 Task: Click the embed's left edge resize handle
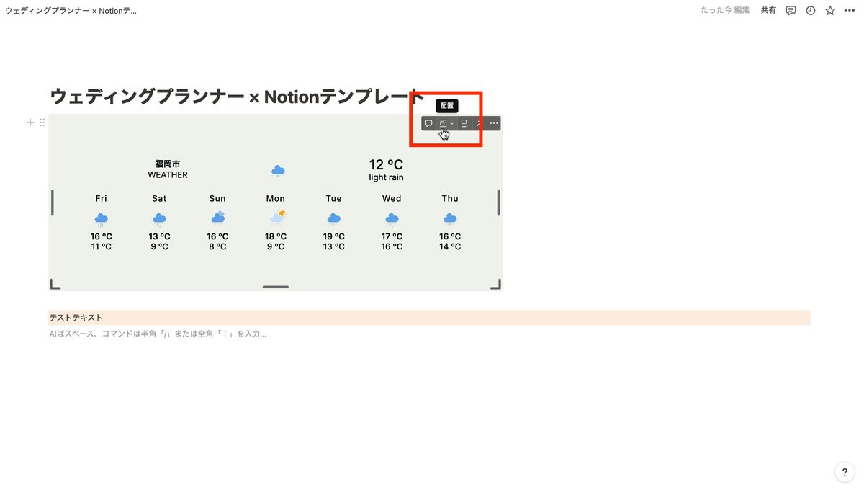(x=53, y=202)
